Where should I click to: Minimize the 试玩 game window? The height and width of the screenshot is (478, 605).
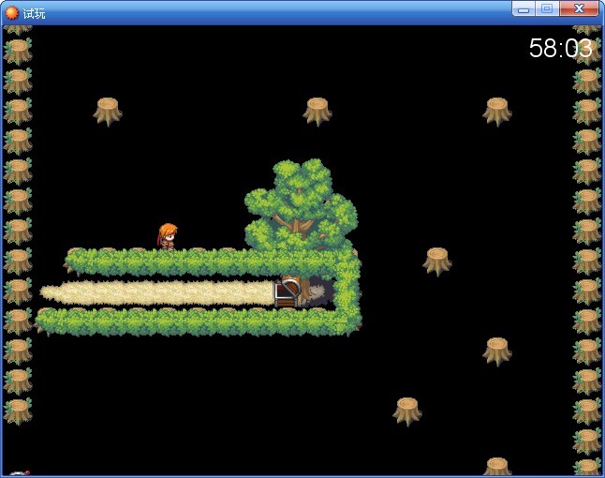click(524, 8)
